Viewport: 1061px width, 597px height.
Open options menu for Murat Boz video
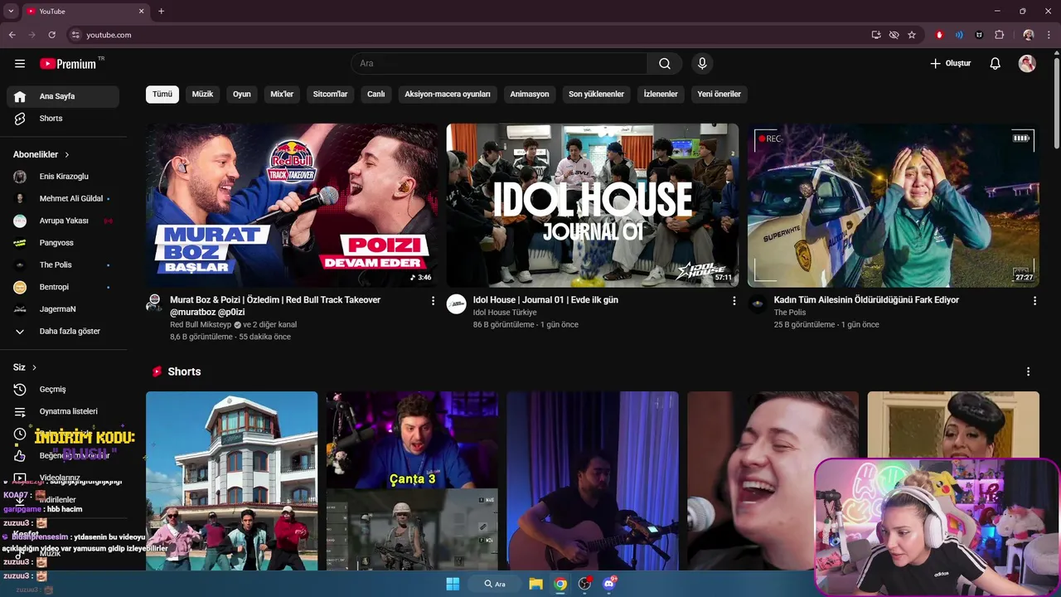(x=433, y=301)
